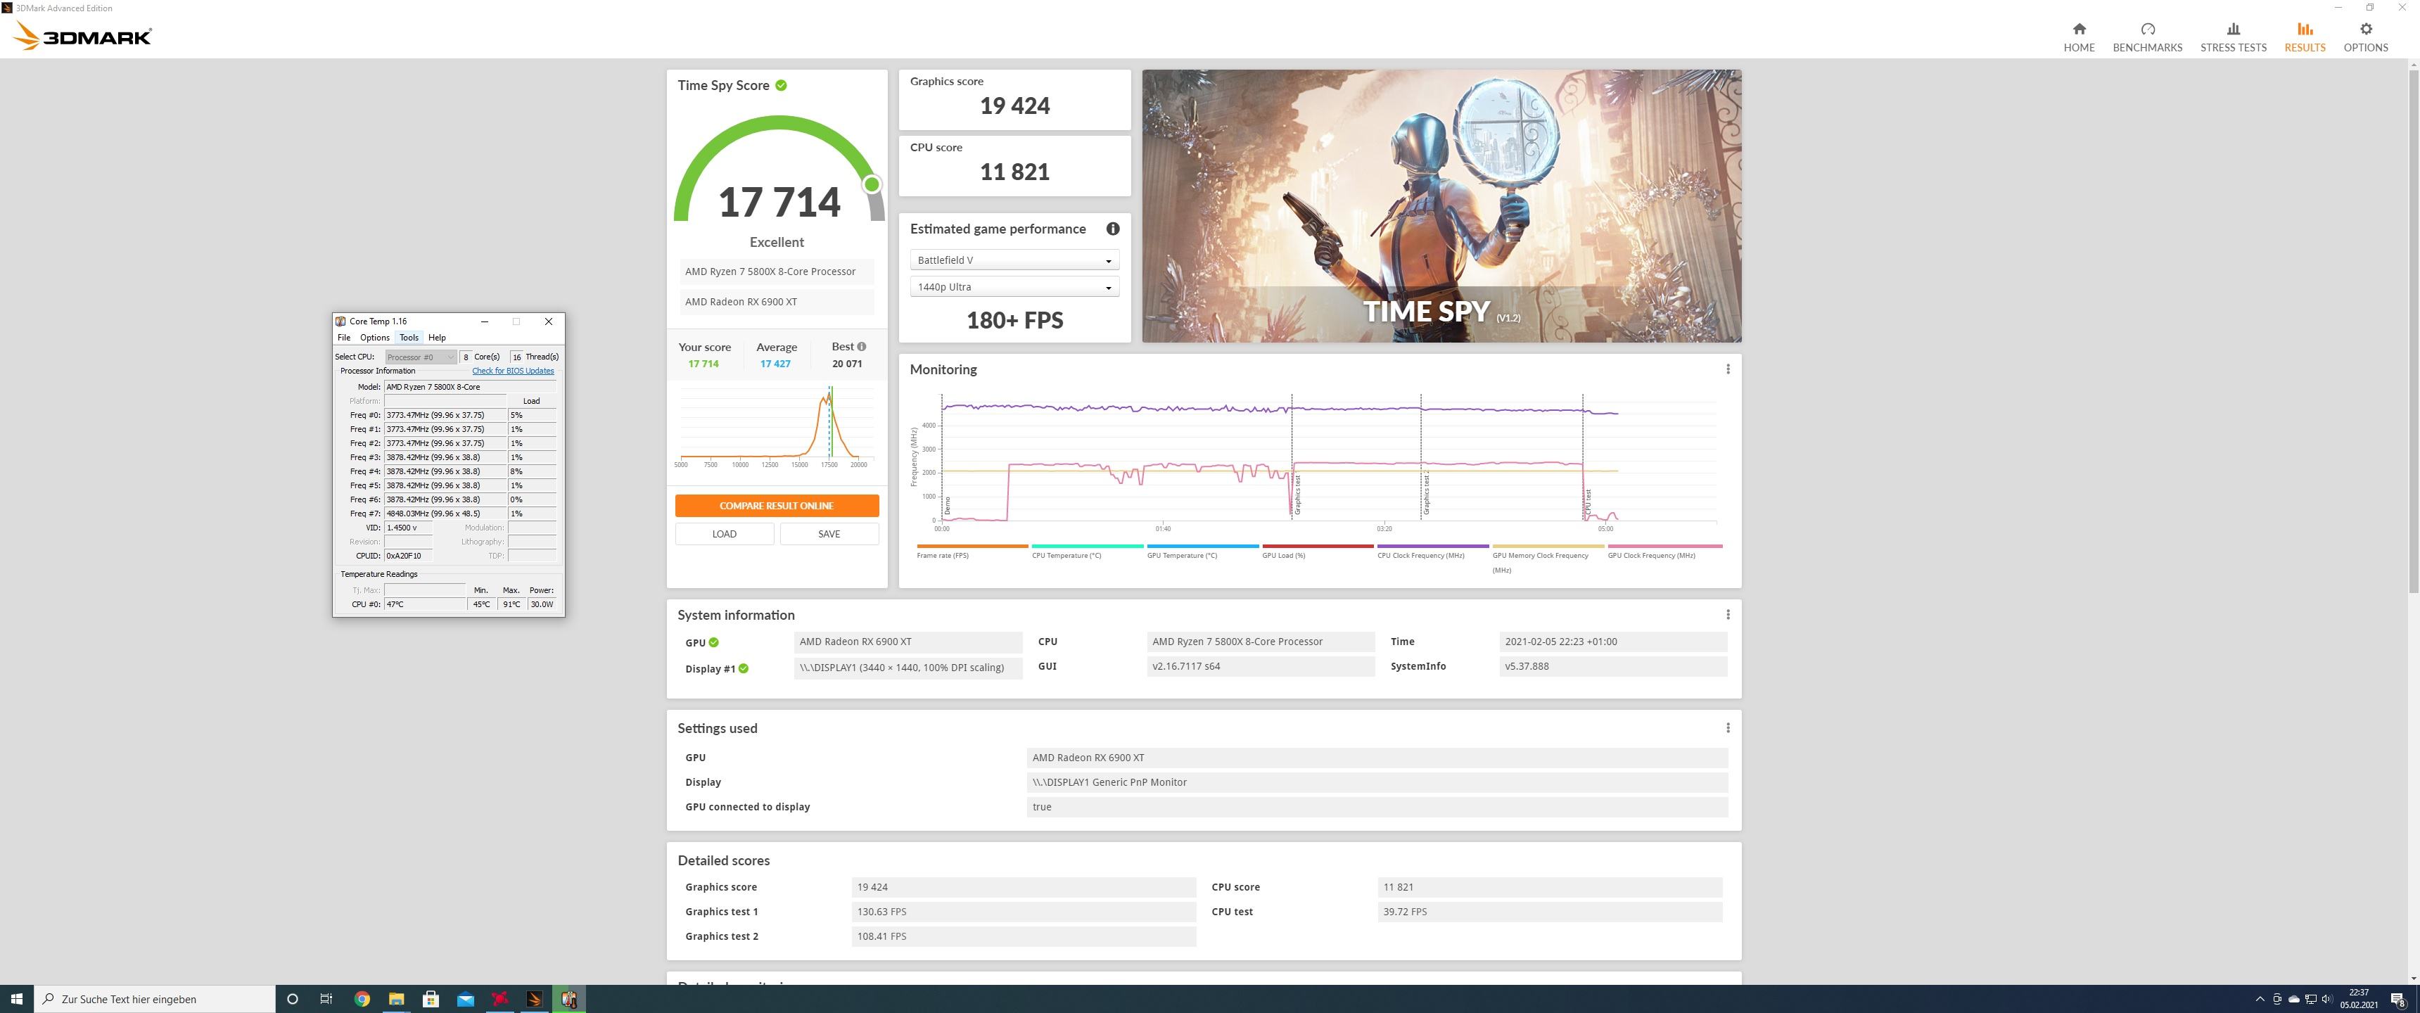Click the Model field showing AMD Ryzen 7 5800X
Screen dimensions: 2420x1013
[x=470, y=387]
